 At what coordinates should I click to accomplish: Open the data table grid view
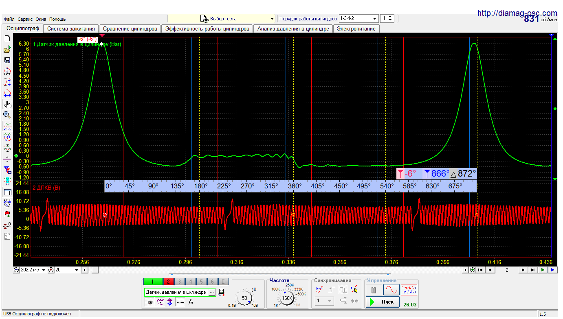click(7, 192)
